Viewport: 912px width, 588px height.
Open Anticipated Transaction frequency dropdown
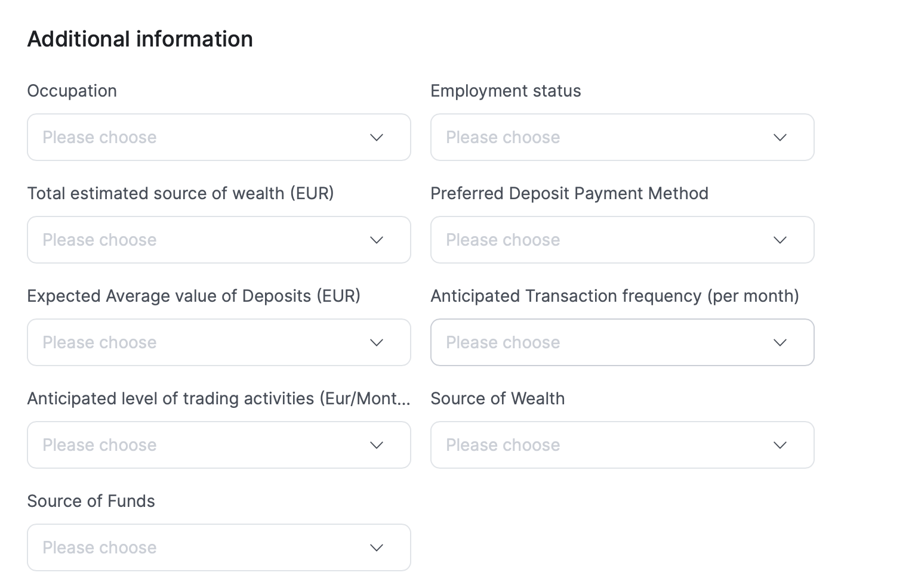(x=606, y=342)
